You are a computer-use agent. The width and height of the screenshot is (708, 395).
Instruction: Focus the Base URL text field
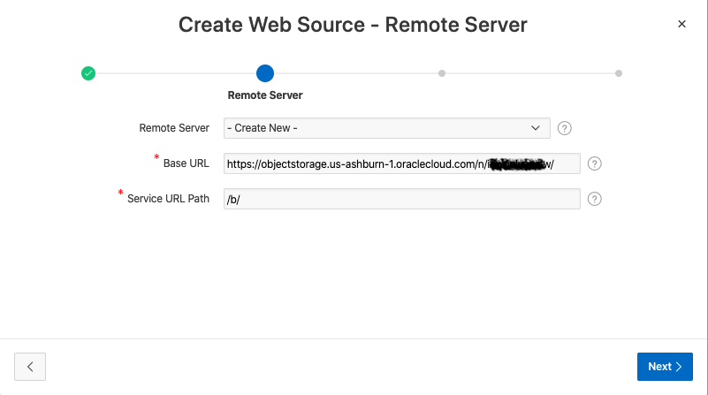(x=401, y=163)
